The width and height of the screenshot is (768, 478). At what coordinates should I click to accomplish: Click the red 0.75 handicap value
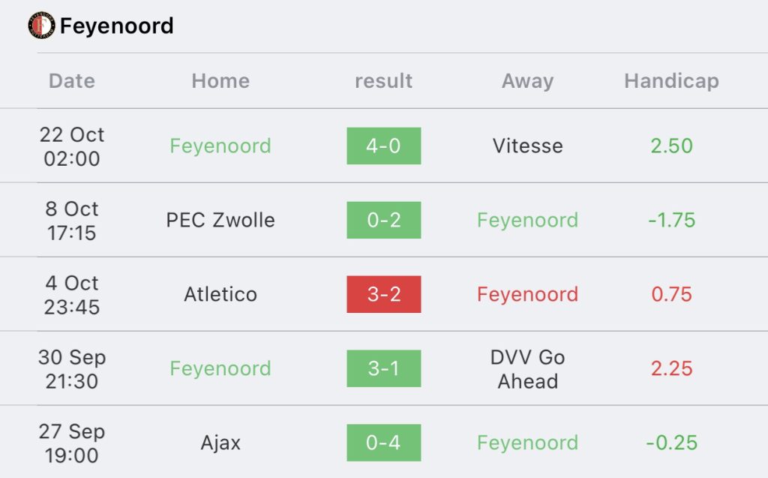pyautogui.click(x=671, y=295)
